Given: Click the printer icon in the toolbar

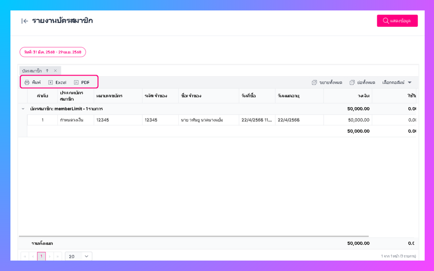Looking at the screenshot, I should (27, 82).
